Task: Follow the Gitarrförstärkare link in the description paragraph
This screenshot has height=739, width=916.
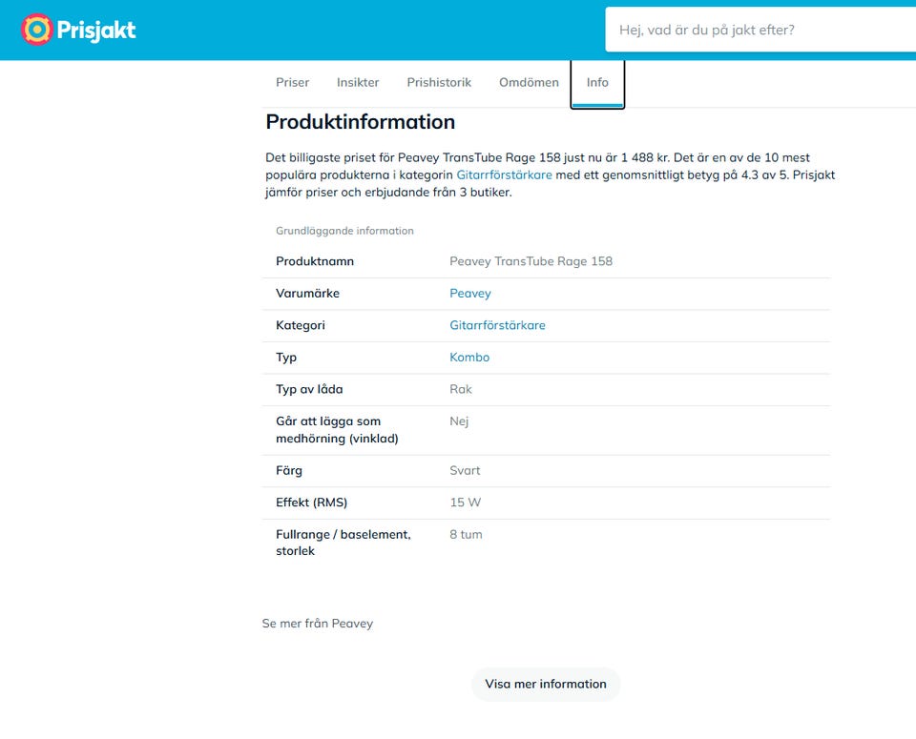Action: tap(504, 175)
